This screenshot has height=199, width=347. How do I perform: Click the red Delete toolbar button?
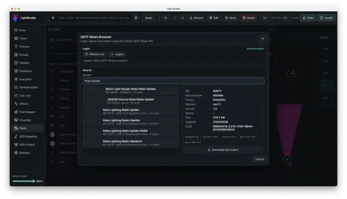(249, 18)
